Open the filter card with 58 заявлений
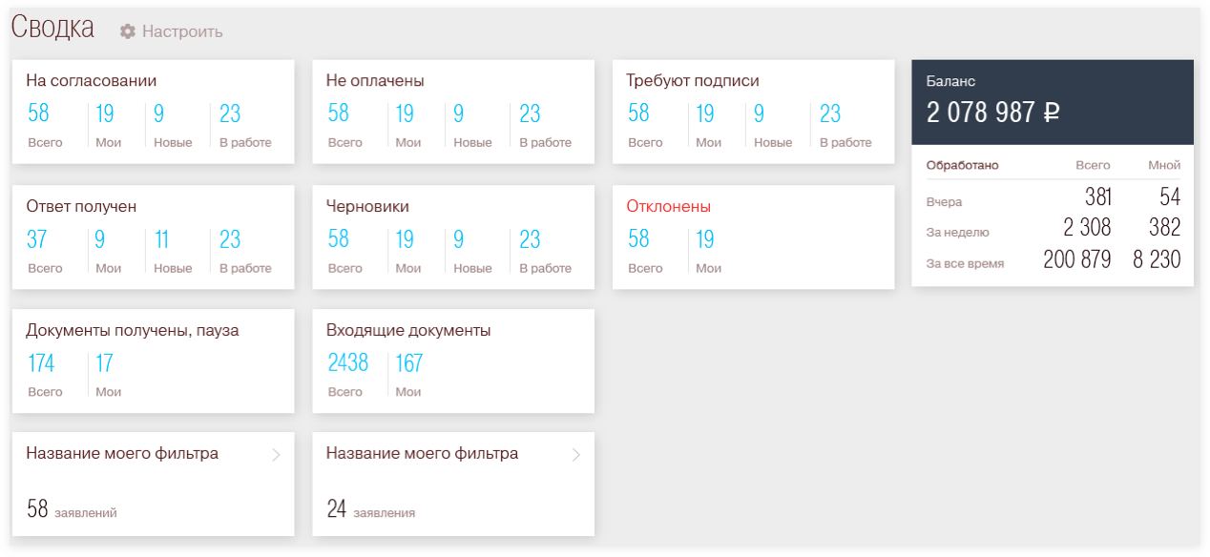Viewport: 1210px width, 557px height. (153, 485)
